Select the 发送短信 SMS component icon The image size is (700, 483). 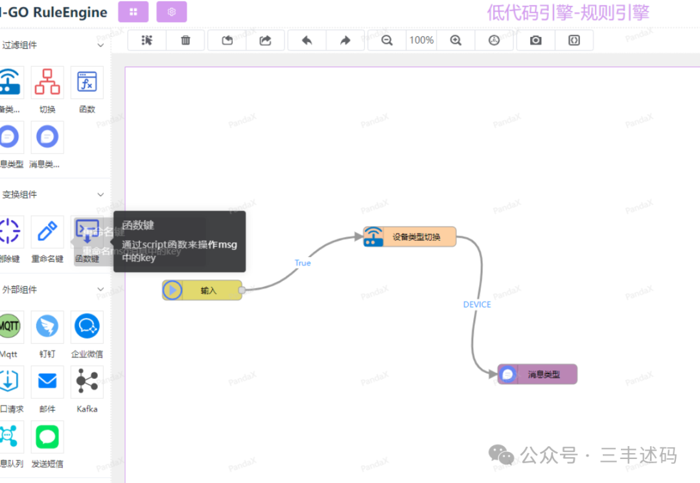[x=47, y=436]
